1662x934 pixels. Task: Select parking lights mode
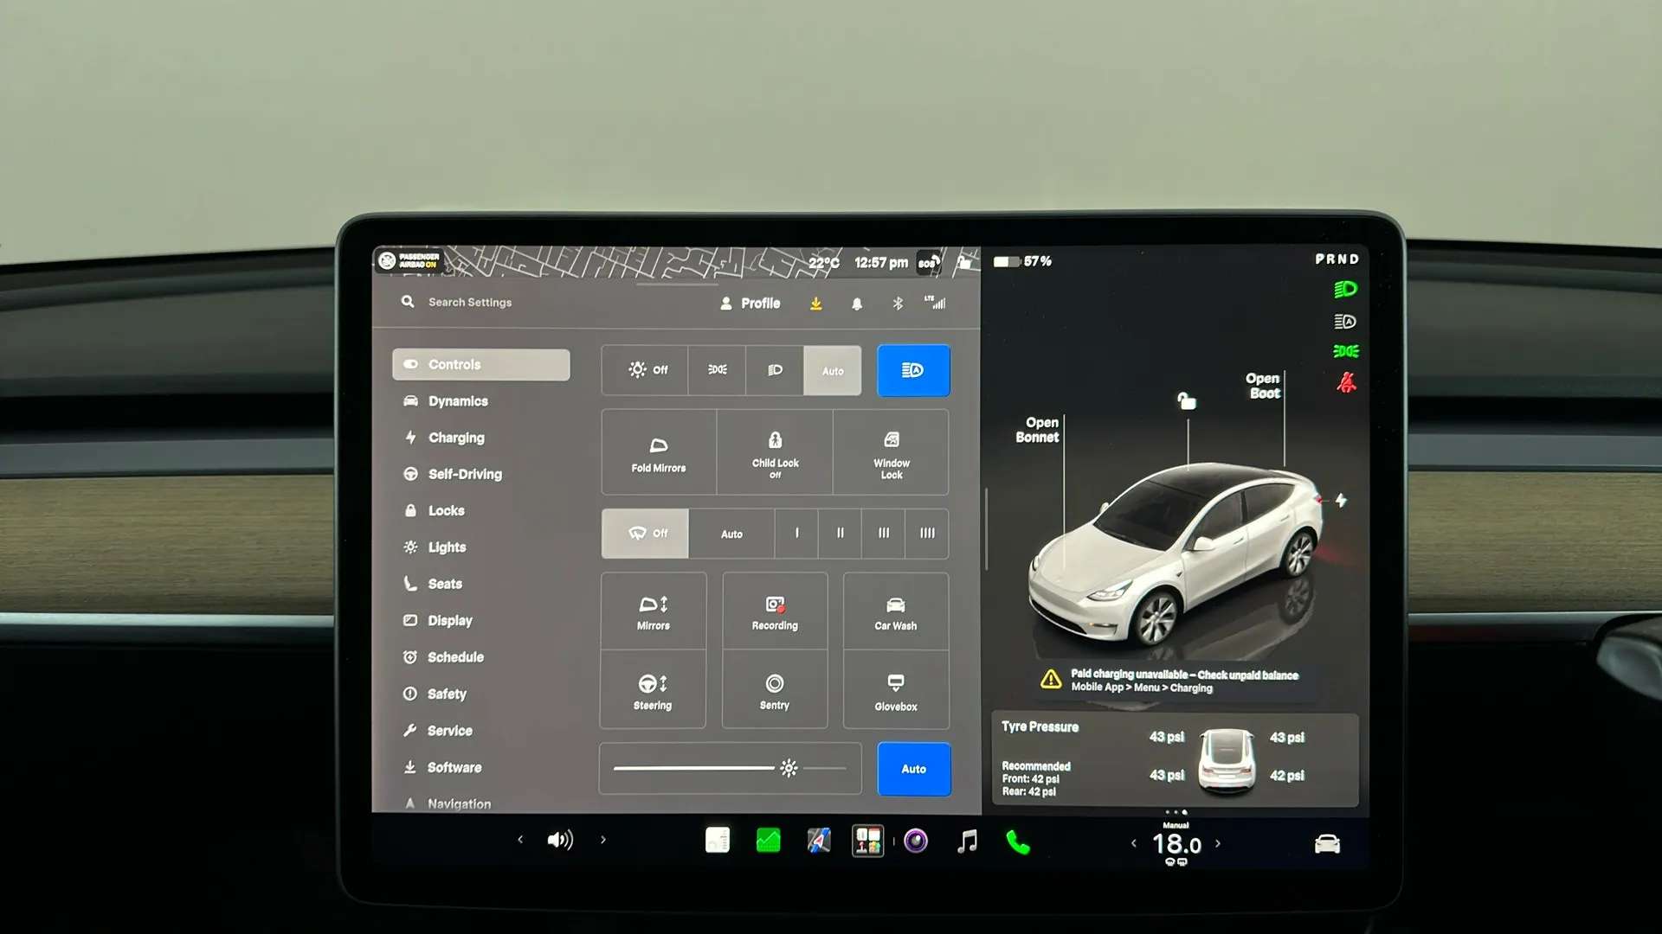(717, 370)
